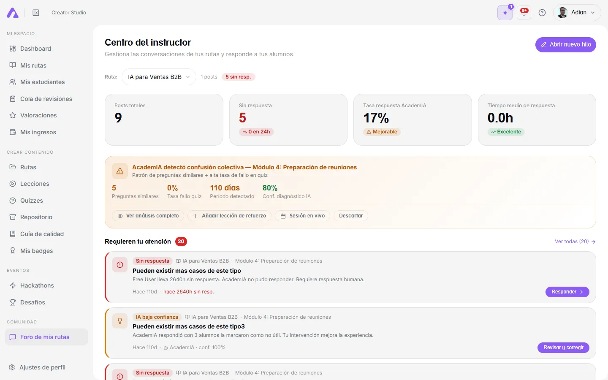Click Responder on the unanswered thread
This screenshot has height=380, width=608.
pos(567,292)
